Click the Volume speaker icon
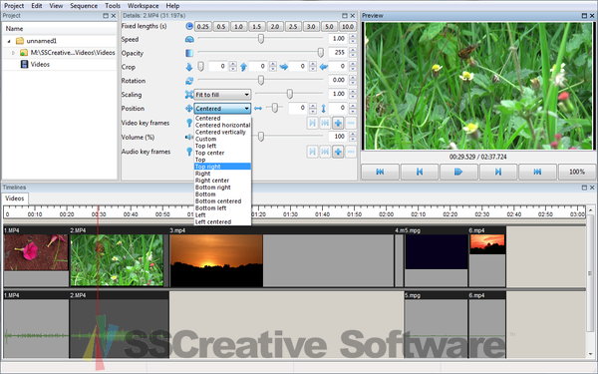Viewport: 598px width, 374px height. point(189,137)
